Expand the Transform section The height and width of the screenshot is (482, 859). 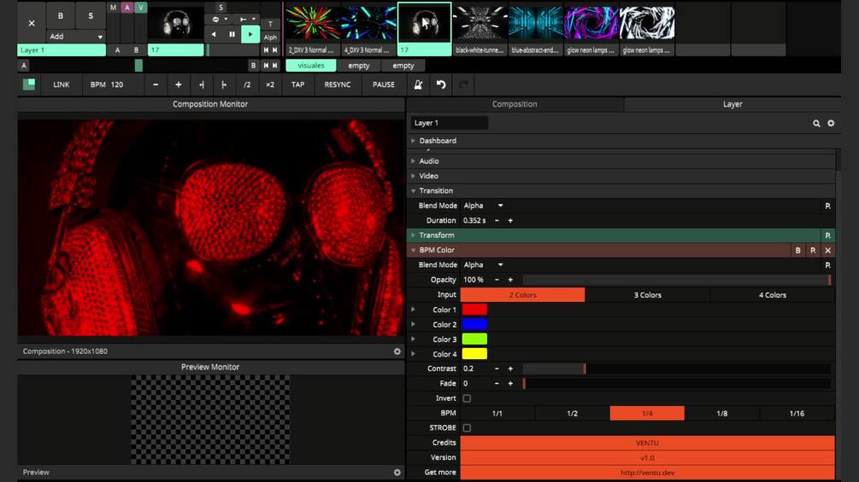(614, 235)
